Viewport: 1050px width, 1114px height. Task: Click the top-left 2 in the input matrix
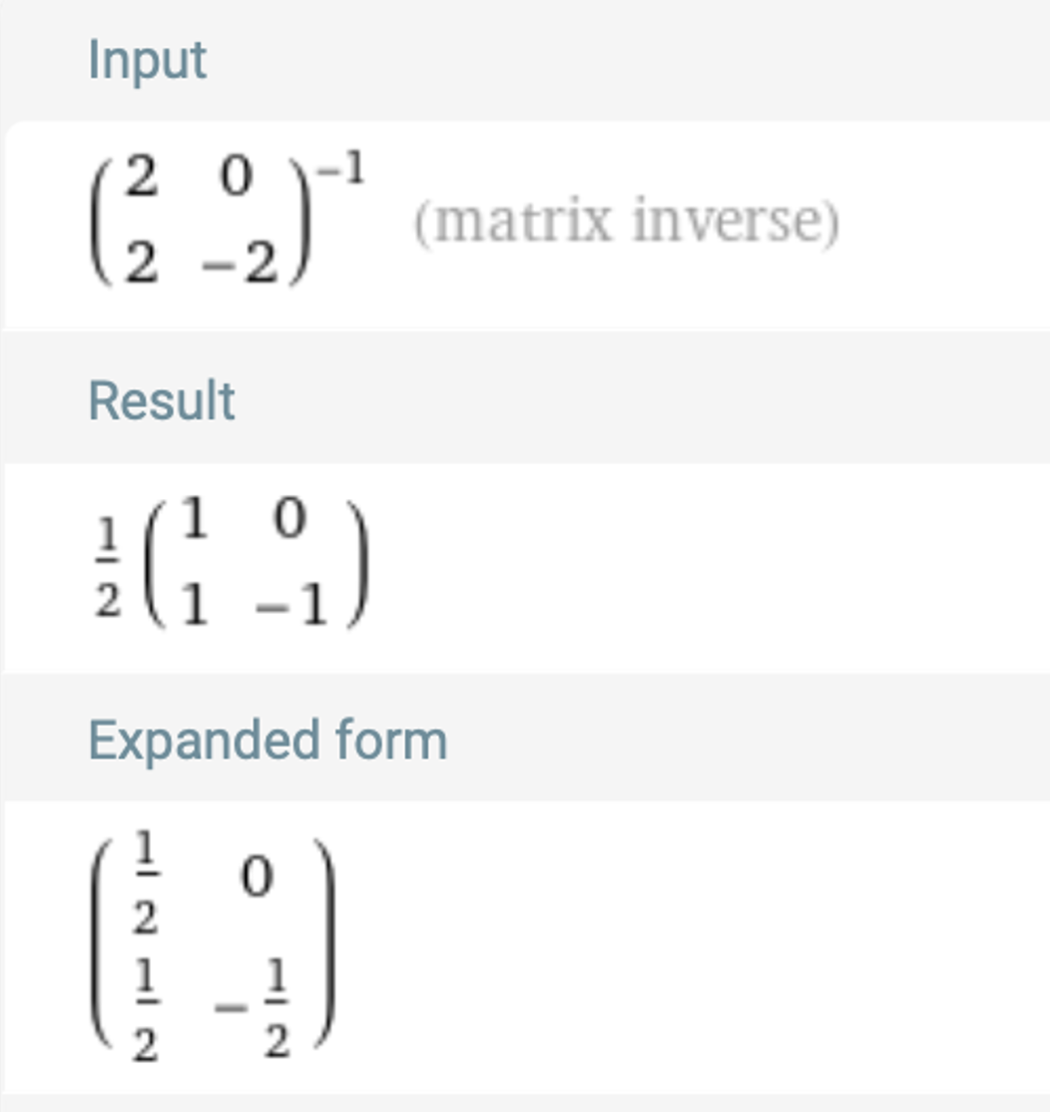tap(142, 180)
